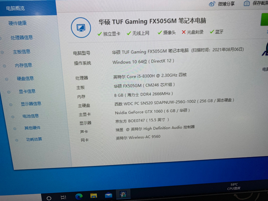Image resolution: width=268 pixels, height=201 pixels.
Task: View 硬盘信息 in sidebar
Action: click(x=25, y=79)
